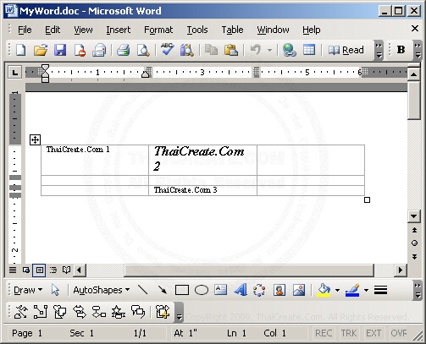The width and height of the screenshot is (426, 344).
Task: Click cell text ThaiCreate.Com 3
Action: click(x=185, y=190)
